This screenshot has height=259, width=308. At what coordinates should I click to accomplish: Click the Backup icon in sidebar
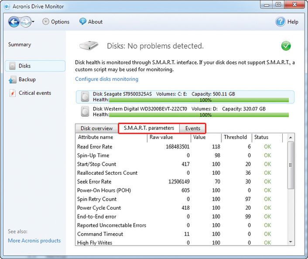(x=12, y=79)
